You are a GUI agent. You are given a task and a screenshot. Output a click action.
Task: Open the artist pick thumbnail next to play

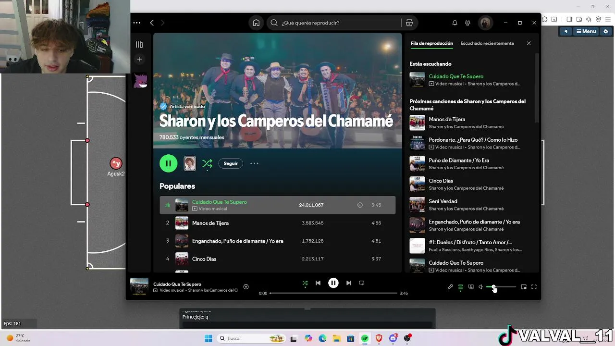click(x=190, y=163)
